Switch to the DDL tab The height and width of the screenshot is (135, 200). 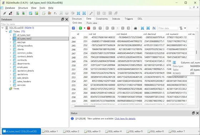140,19
